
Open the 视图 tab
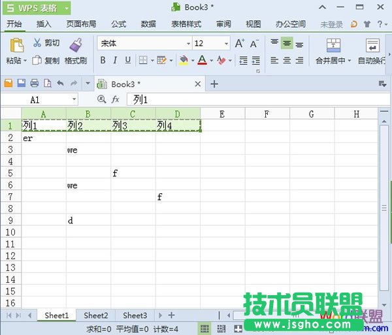coord(253,24)
